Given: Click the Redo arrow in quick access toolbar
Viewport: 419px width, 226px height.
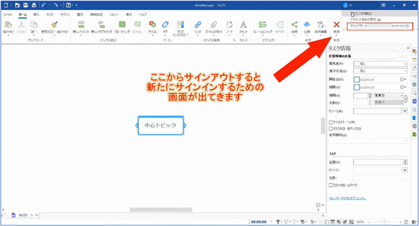Looking at the screenshot, I should click(x=55, y=5).
